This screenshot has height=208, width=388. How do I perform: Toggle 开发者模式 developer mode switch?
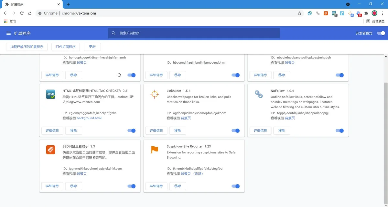click(381, 33)
